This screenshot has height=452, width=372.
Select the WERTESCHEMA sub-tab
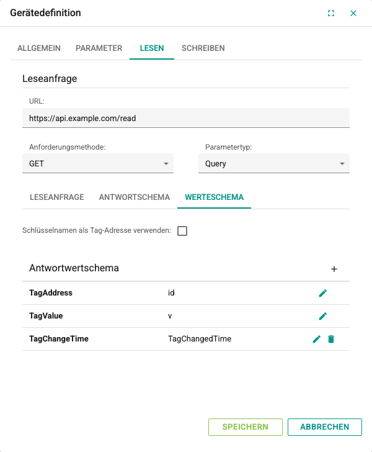pyautogui.click(x=215, y=197)
